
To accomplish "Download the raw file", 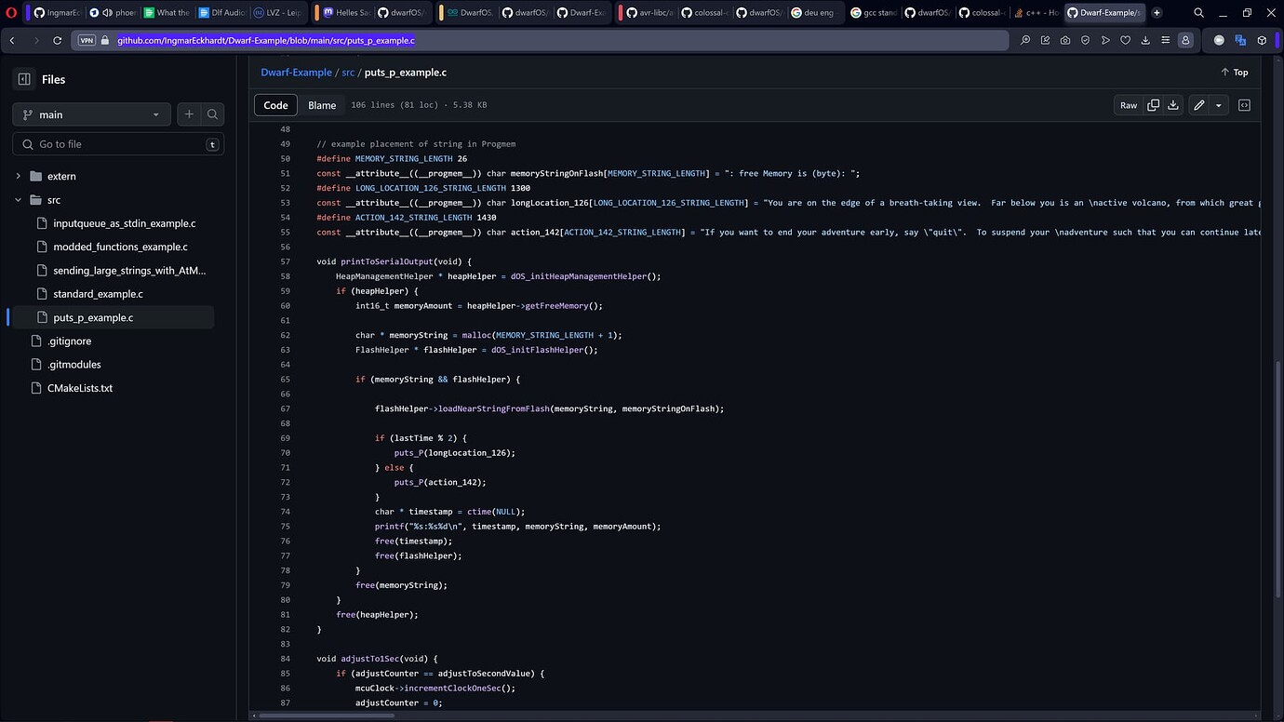I will pos(1173,105).
